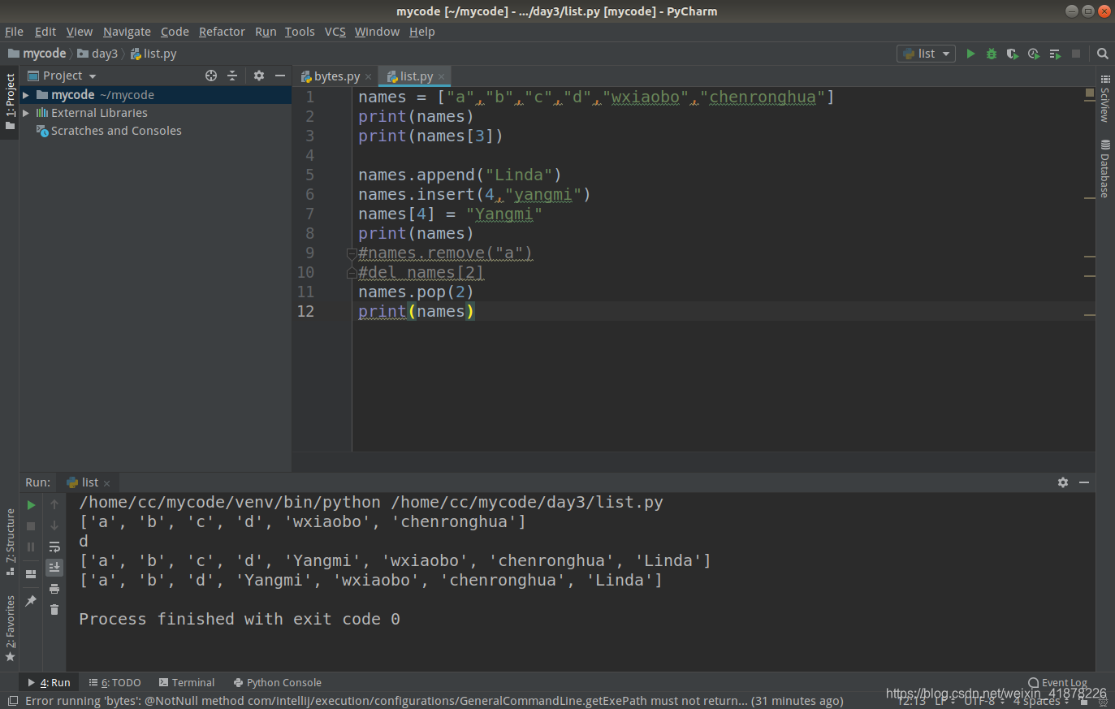Open the Event Log
The height and width of the screenshot is (709, 1115).
click(1057, 682)
